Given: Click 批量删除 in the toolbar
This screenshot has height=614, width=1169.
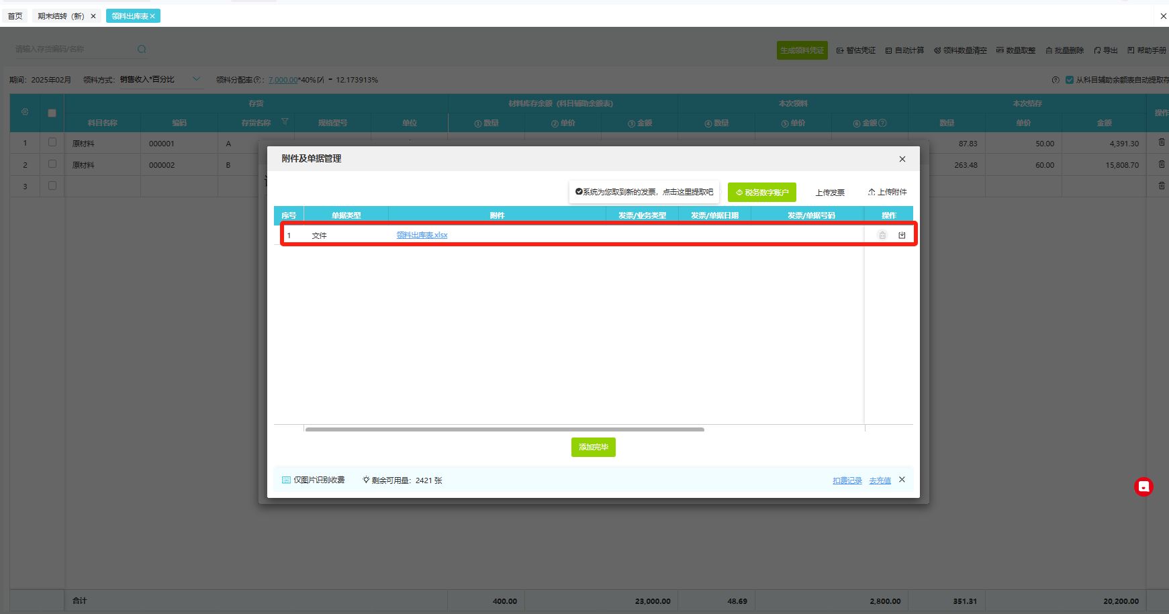Looking at the screenshot, I should [1064, 50].
